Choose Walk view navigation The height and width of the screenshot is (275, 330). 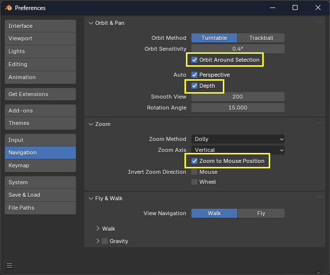(x=214, y=213)
